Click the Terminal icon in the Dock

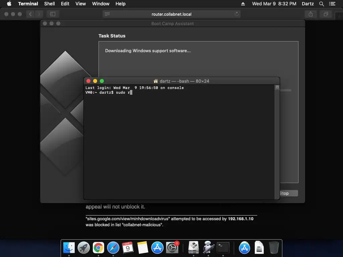[x=223, y=248]
